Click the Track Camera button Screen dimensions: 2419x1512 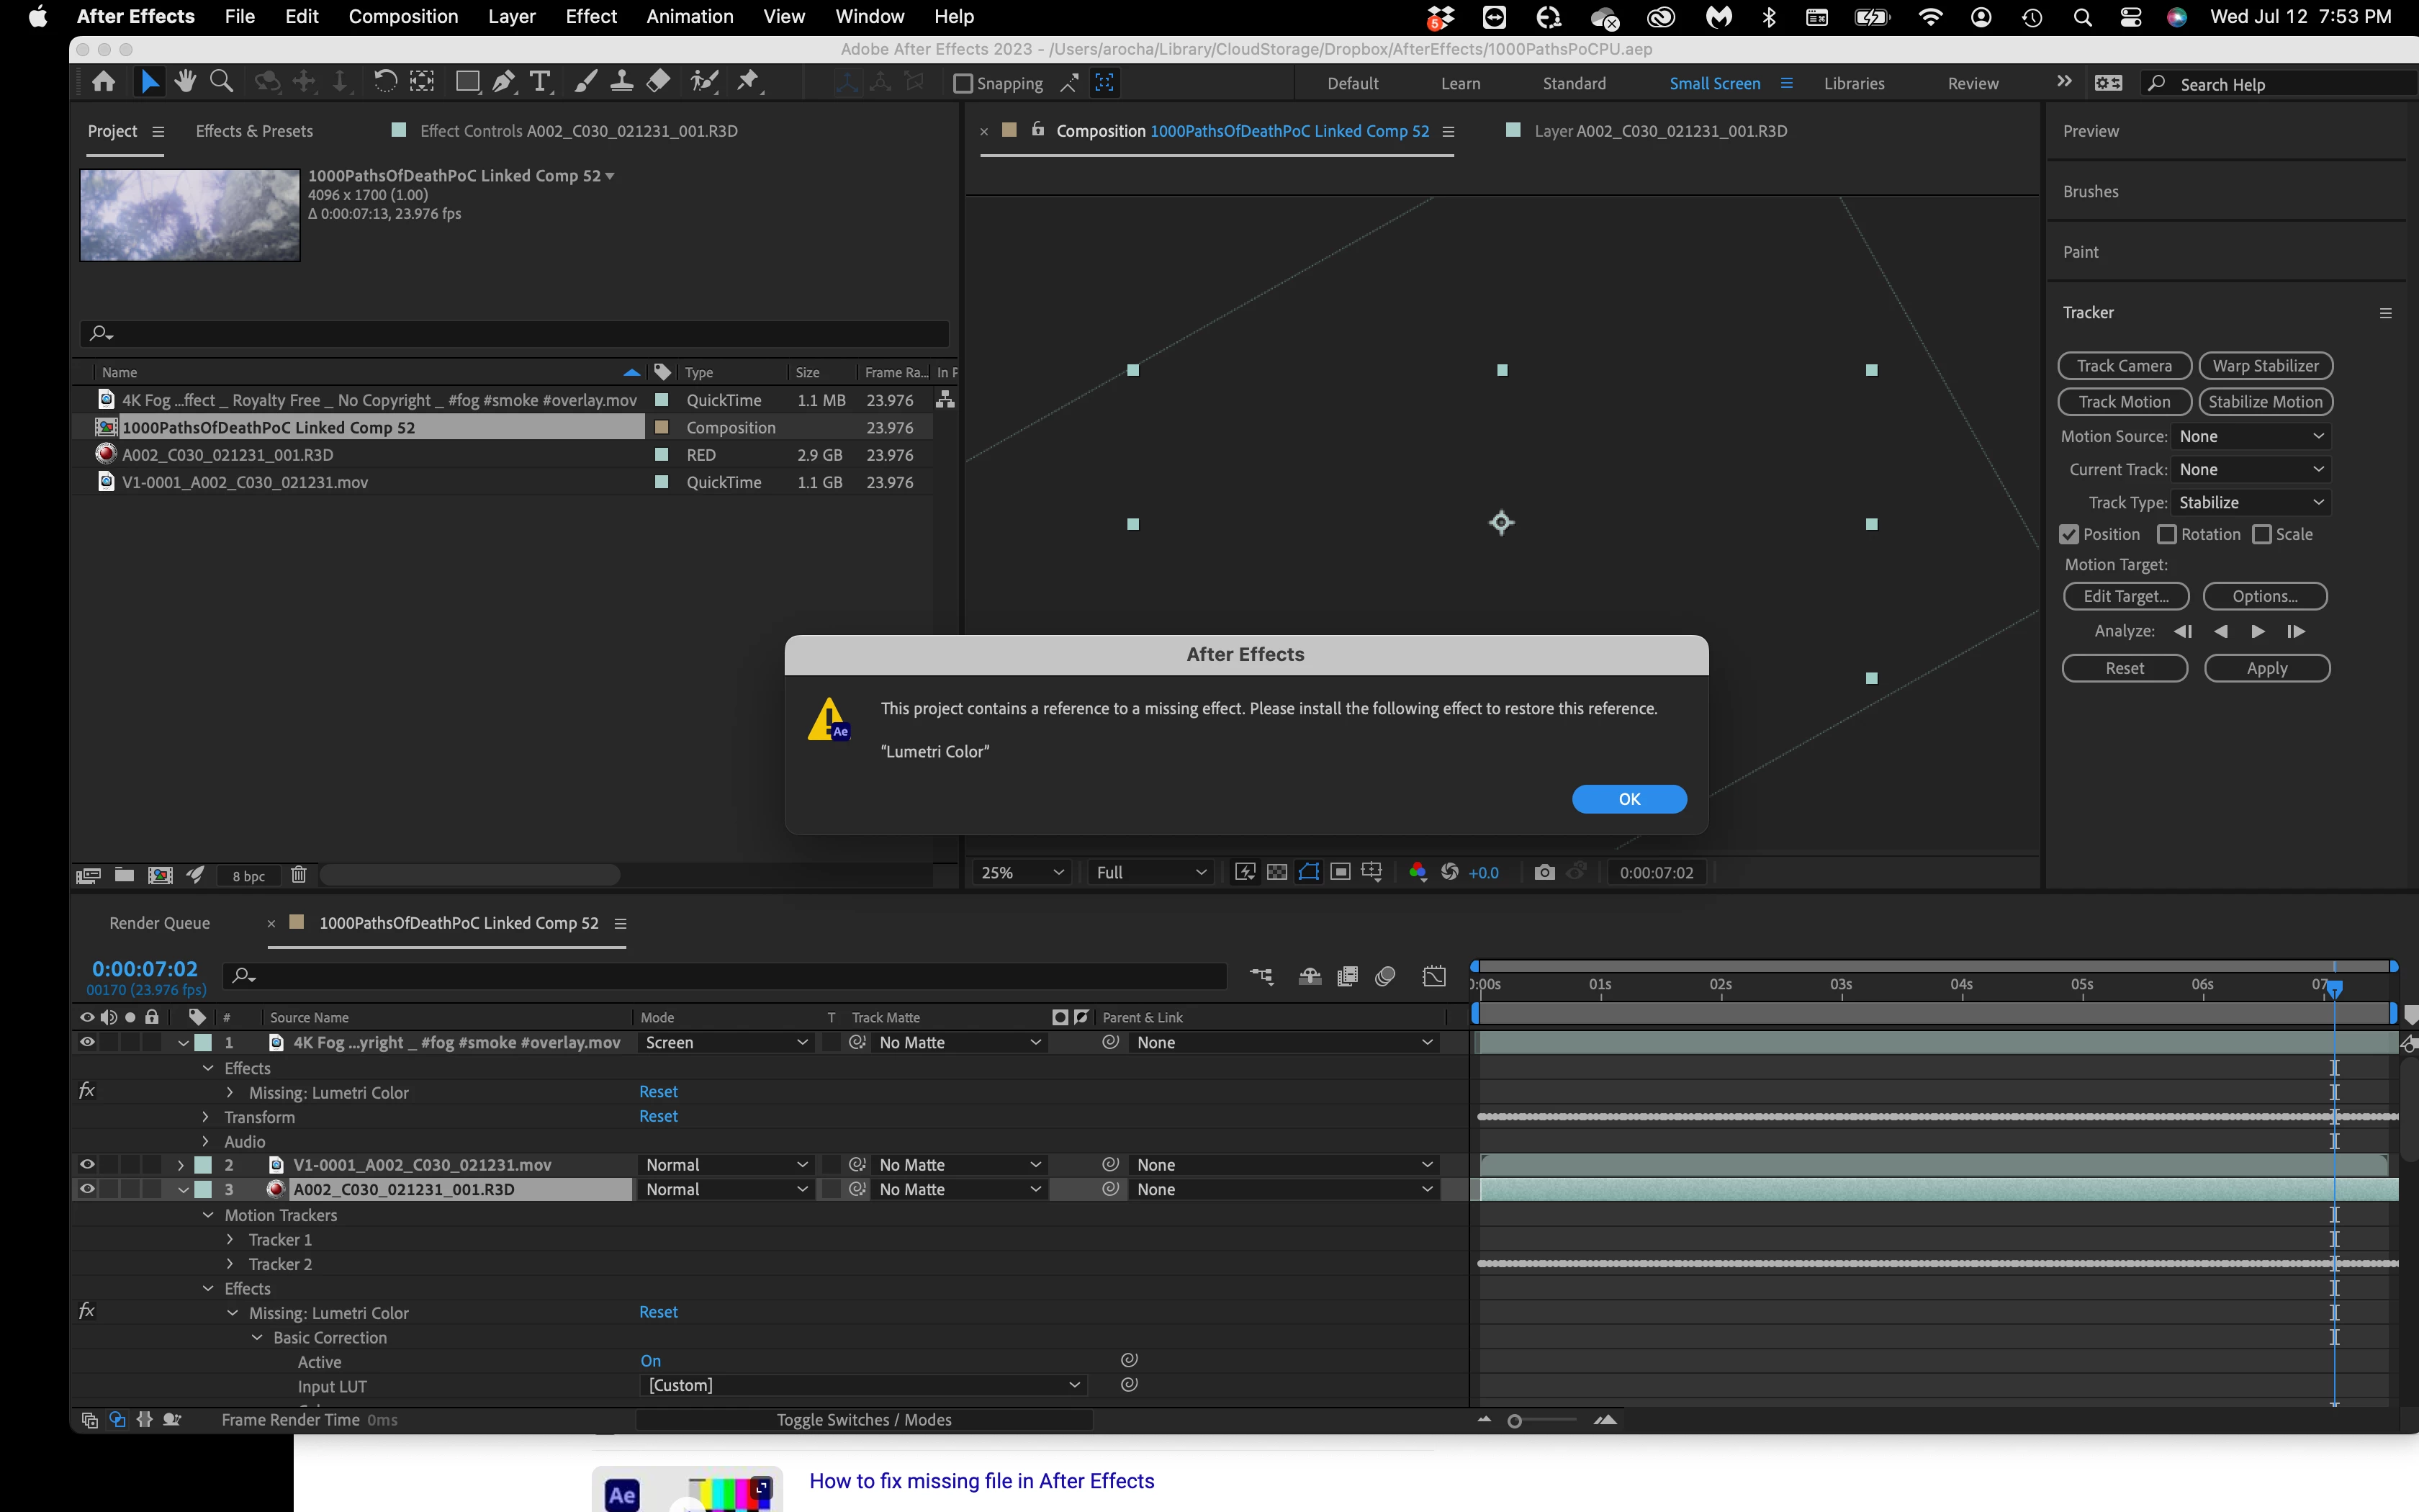(x=2124, y=366)
